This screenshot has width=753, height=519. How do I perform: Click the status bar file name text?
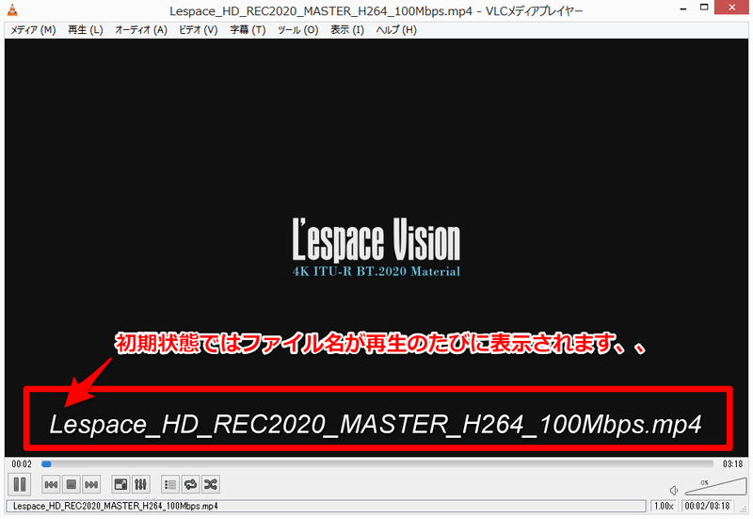115,506
